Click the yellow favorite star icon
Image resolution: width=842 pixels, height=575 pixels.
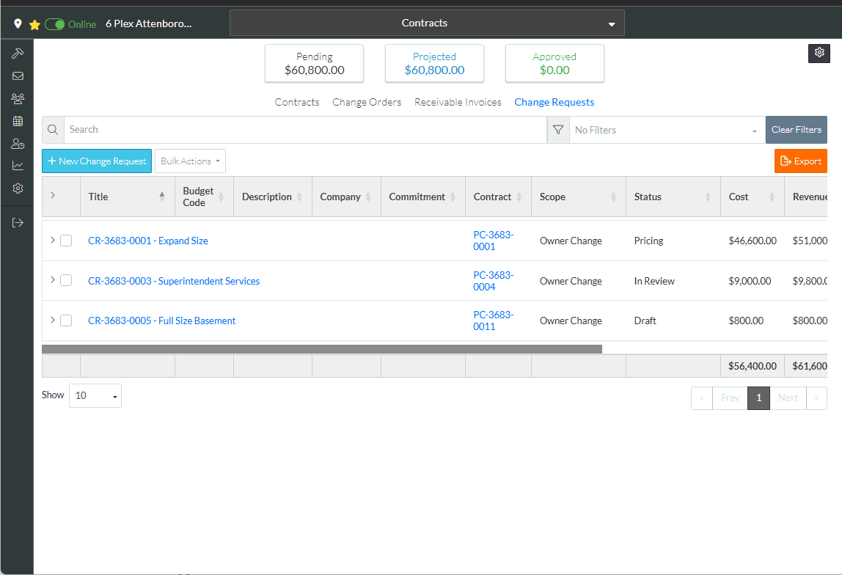click(34, 24)
